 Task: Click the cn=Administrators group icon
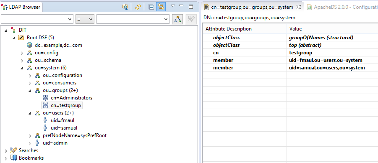(45, 98)
